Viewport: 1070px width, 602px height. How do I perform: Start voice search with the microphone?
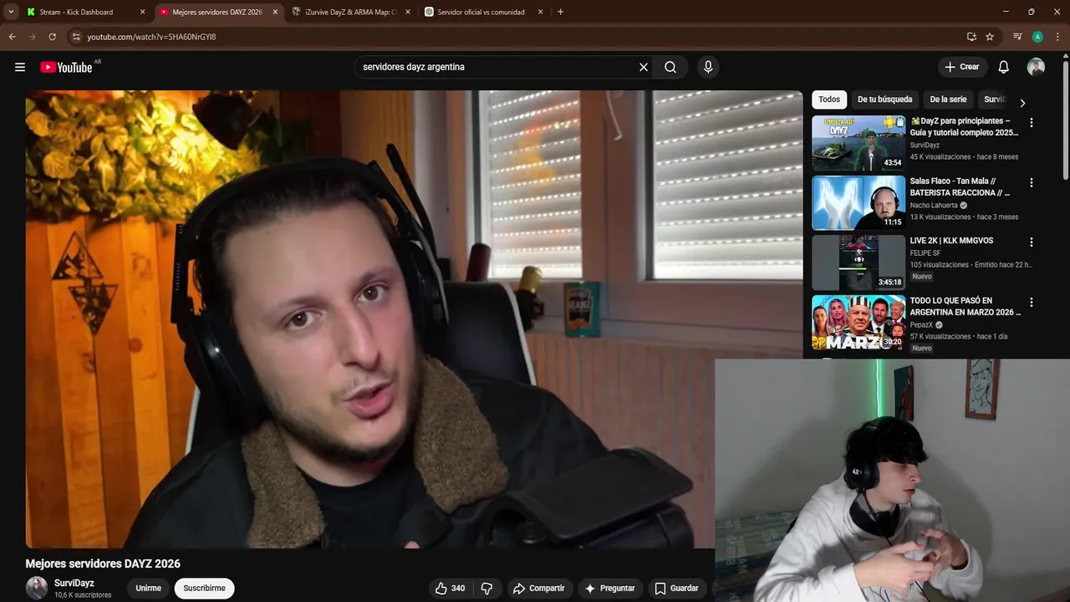click(x=708, y=67)
